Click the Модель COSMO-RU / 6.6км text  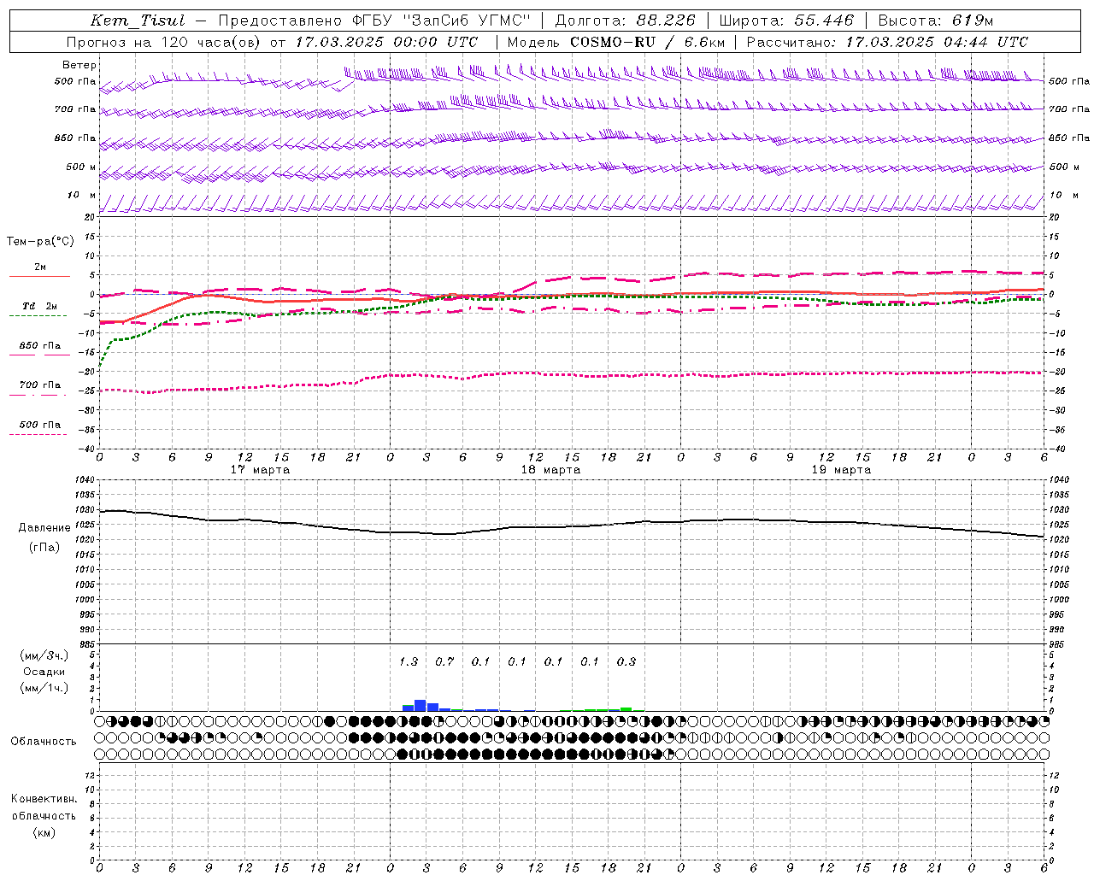[x=616, y=42]
